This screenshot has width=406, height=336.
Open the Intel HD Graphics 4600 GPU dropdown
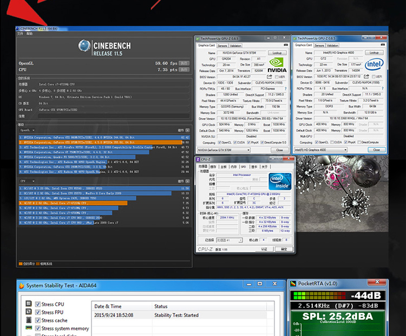320,150
